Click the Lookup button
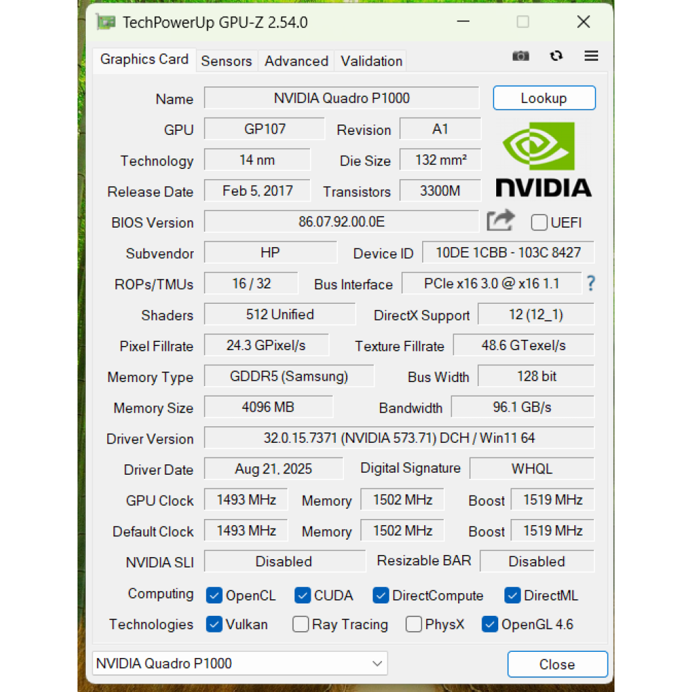 click(544, 98)
